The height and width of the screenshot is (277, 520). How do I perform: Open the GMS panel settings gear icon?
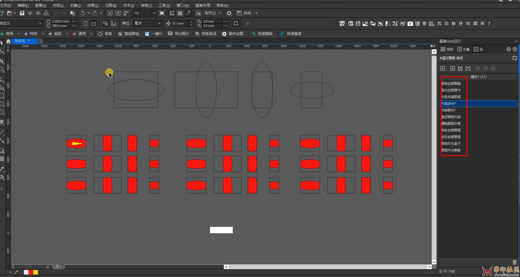(x=509, y=49)
